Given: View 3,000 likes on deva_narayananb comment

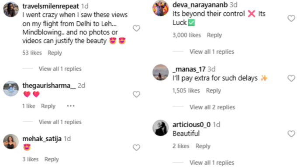Looking at the screenshot, I should click(186, 35).
